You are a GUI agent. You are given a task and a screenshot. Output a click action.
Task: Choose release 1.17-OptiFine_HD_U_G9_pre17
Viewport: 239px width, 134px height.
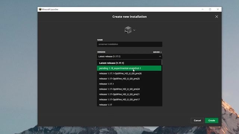coord(129,99)
